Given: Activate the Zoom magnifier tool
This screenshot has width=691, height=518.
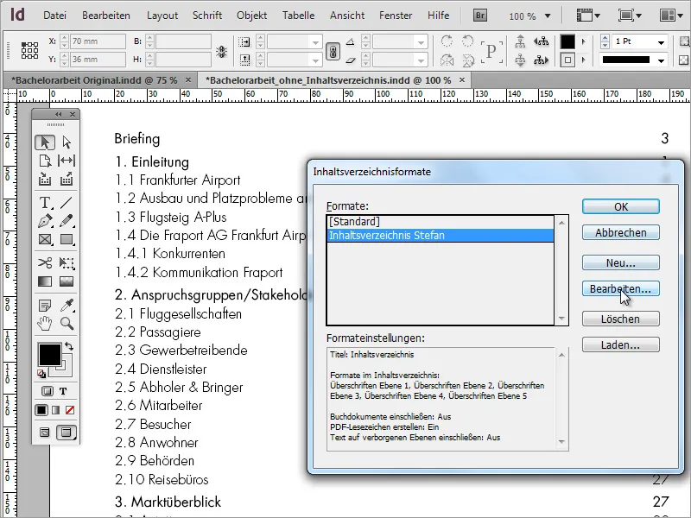Looking at the screenshot, I should click(67, 324).
